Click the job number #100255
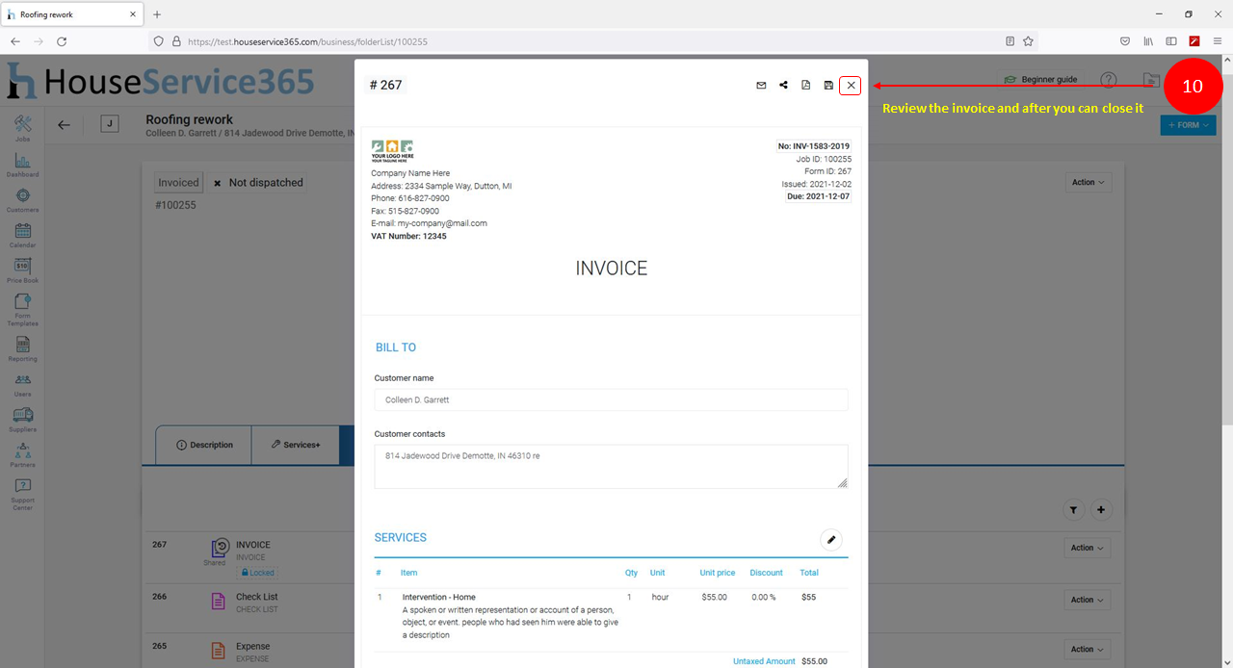The image size is (1233, 668). pyautogui.click(x=175, y=205)
